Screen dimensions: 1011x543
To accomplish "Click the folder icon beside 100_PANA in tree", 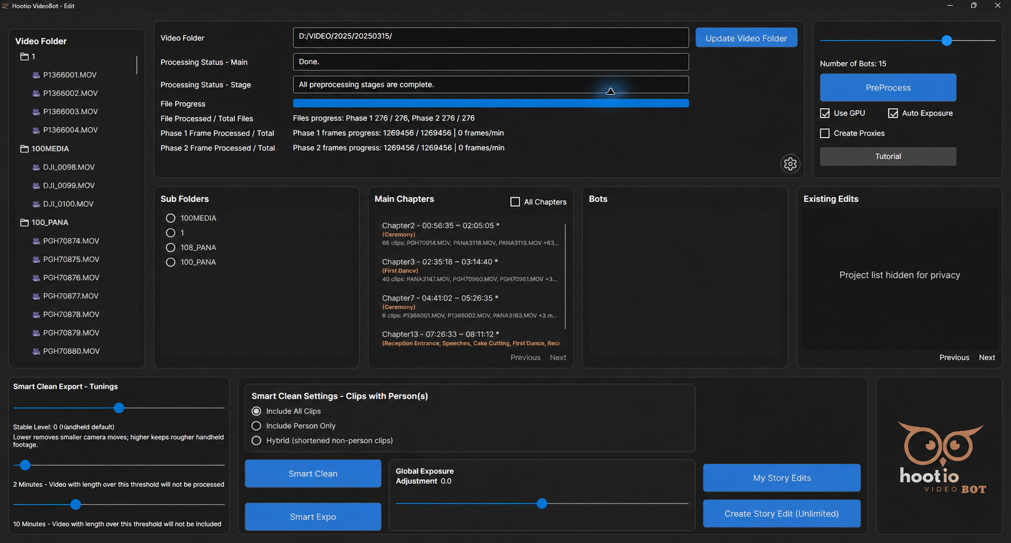I will point(24,223).
